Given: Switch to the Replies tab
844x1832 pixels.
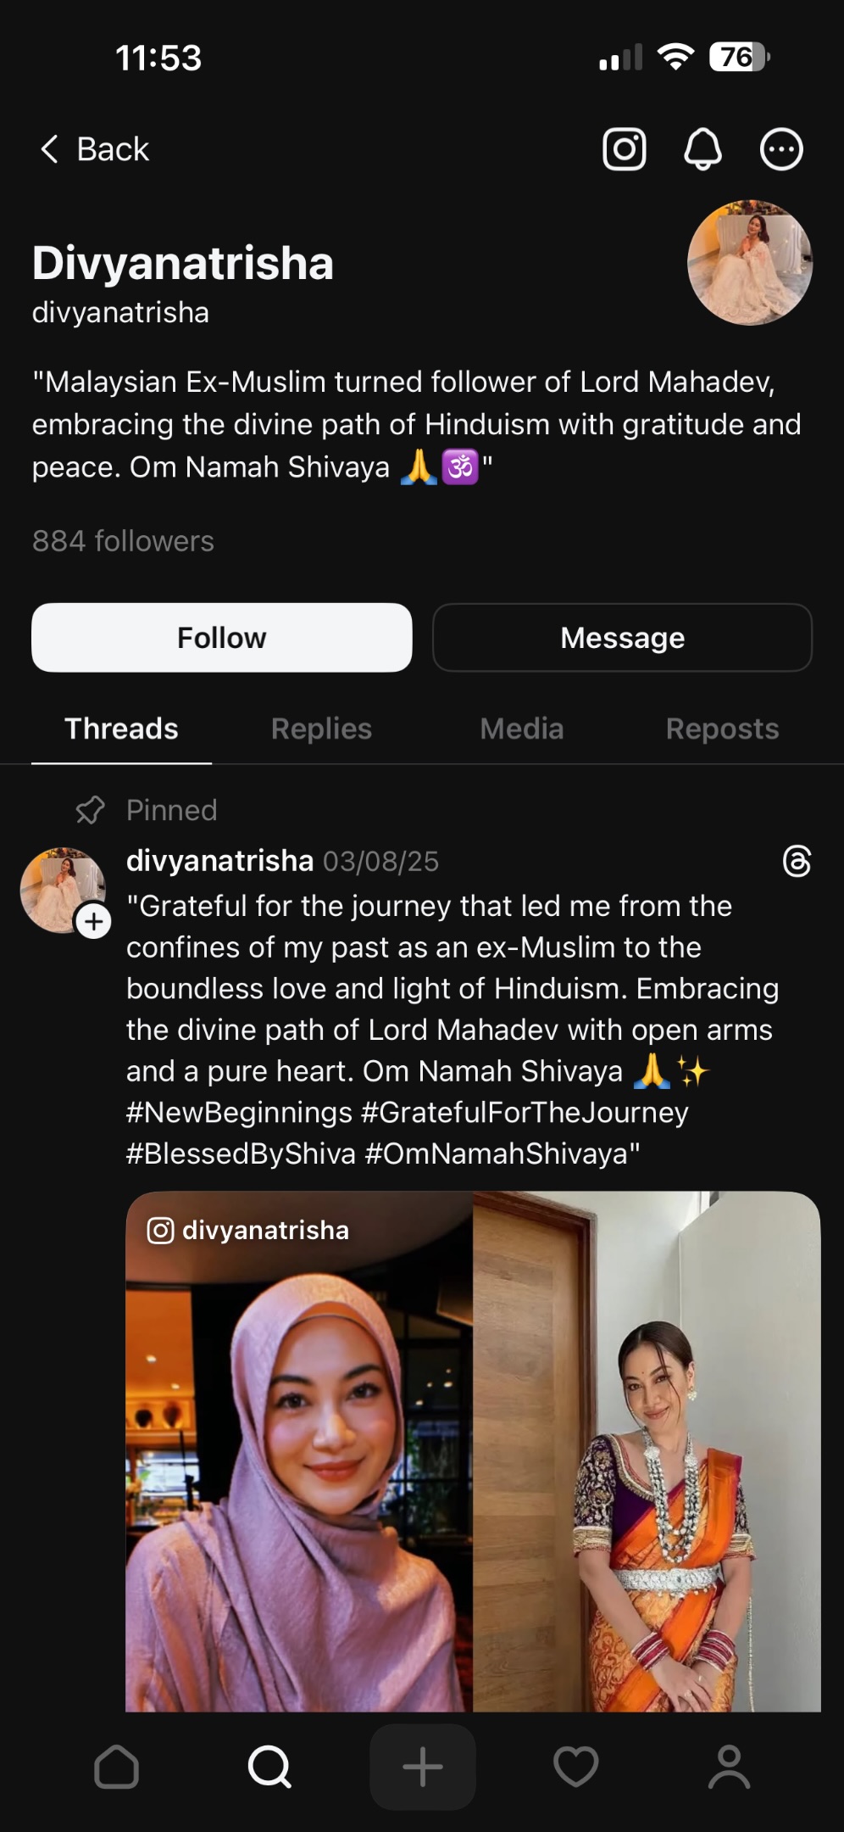Looking at the screenshot, I should [x=321, y=729].
